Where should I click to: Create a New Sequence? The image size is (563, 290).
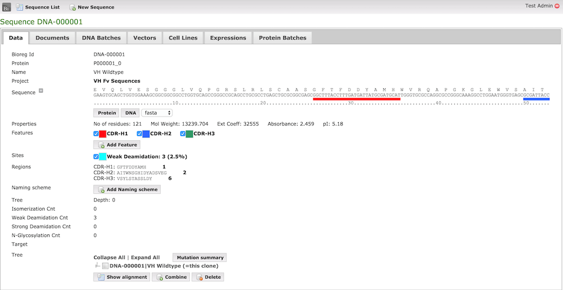click(x=91, y=7)
